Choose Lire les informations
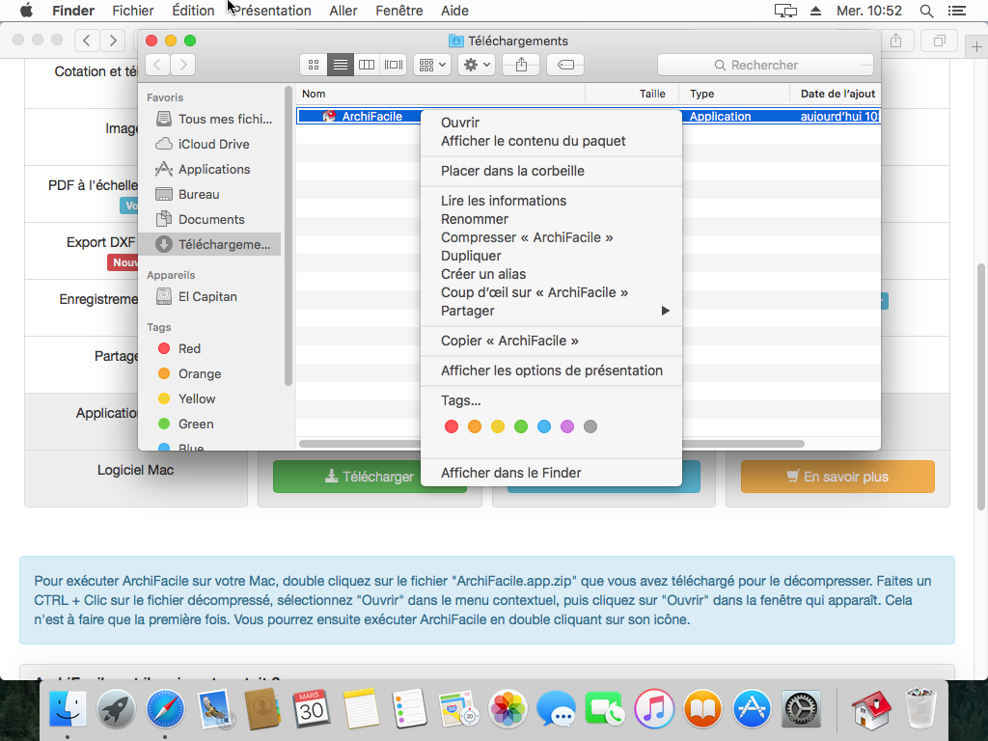This screenshot has width=988, height=741. 504,201
